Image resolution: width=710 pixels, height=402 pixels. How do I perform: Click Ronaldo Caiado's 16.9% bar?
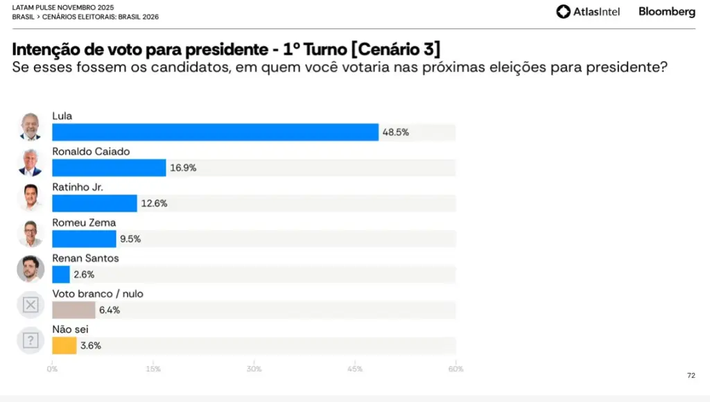pyautogui.click(x=109, y=168)
